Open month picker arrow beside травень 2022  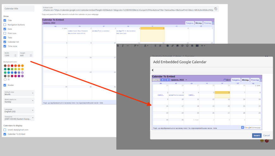coord(186,80)
